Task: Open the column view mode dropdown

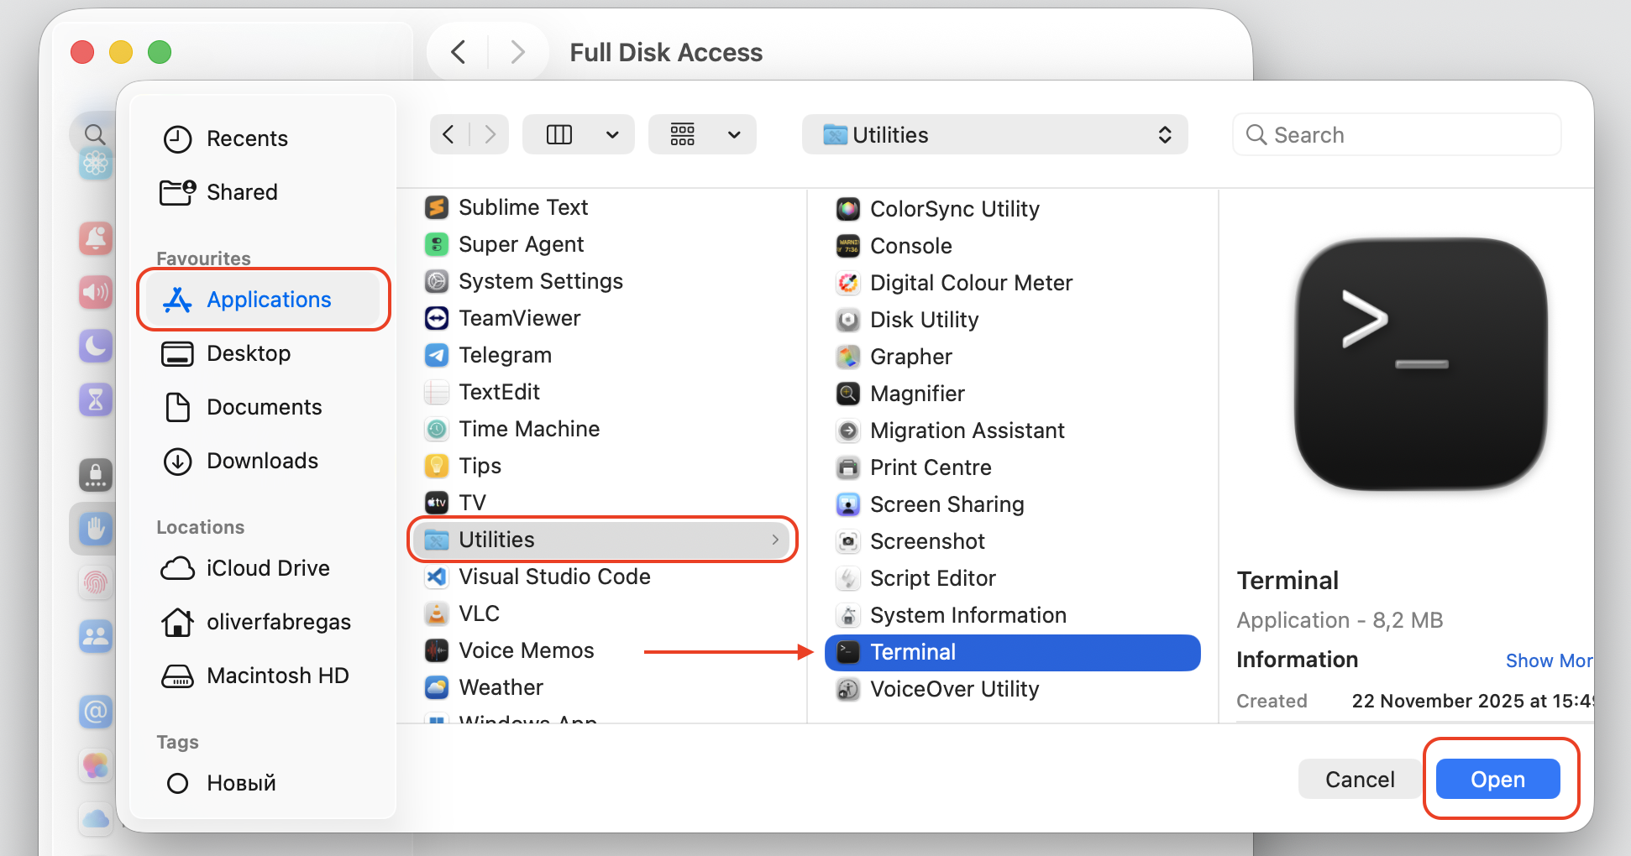Action: [x=579, y=134]
